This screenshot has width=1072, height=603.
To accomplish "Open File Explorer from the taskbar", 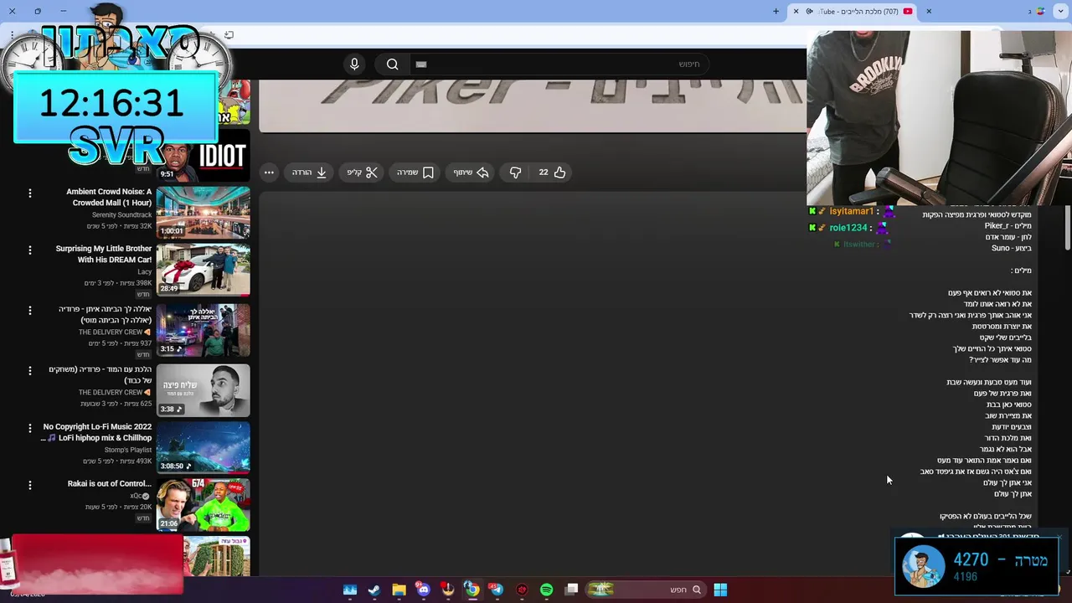I will (x=399, y=590).
